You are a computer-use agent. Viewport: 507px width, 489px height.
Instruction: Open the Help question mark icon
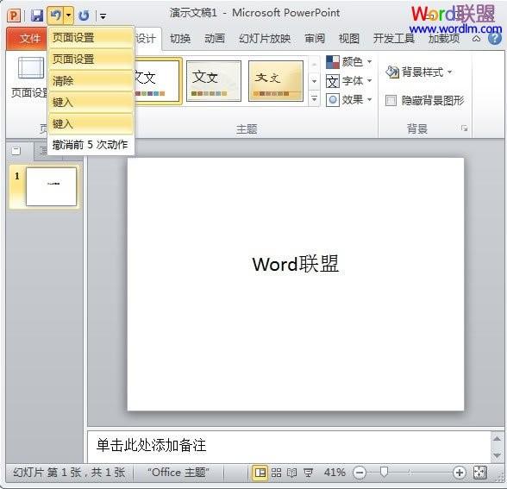(495, 39)
